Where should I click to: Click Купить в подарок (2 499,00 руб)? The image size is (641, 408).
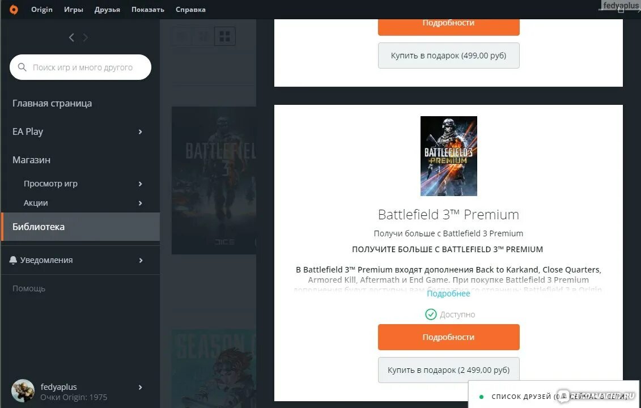coord(448,370)
